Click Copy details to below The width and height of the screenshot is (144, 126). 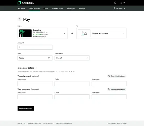coord(117,76)
